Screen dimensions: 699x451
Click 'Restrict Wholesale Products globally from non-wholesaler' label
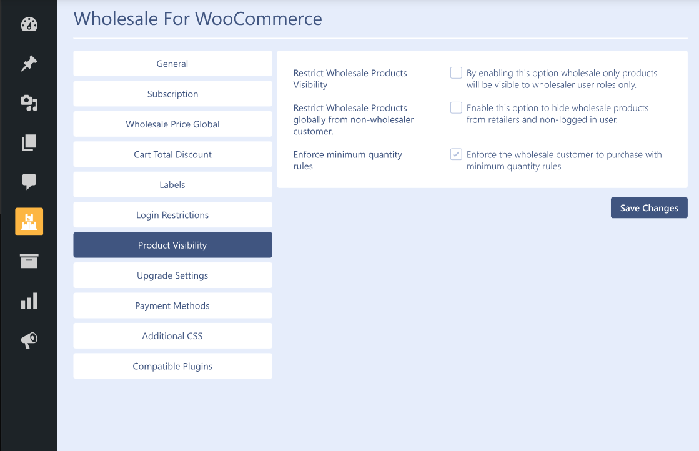click(354, 119)
